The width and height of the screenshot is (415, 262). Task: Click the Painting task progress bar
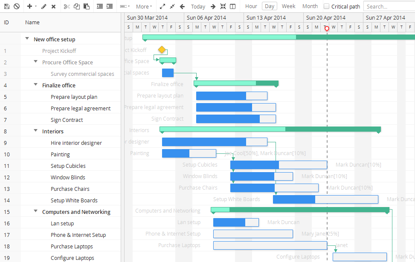(189, 153)
